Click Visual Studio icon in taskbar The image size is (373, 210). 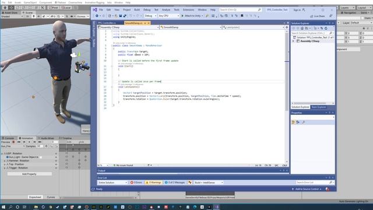217,207
